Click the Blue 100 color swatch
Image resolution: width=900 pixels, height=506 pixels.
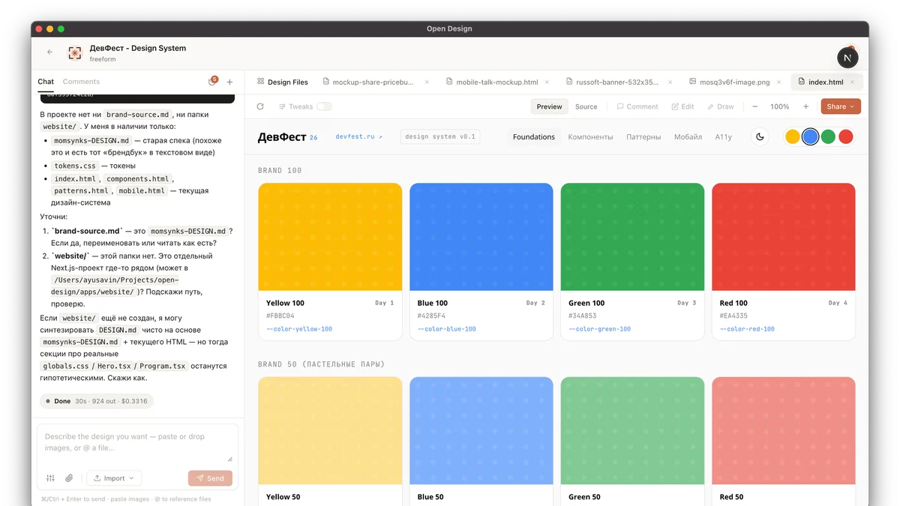[x=481, y=237]
